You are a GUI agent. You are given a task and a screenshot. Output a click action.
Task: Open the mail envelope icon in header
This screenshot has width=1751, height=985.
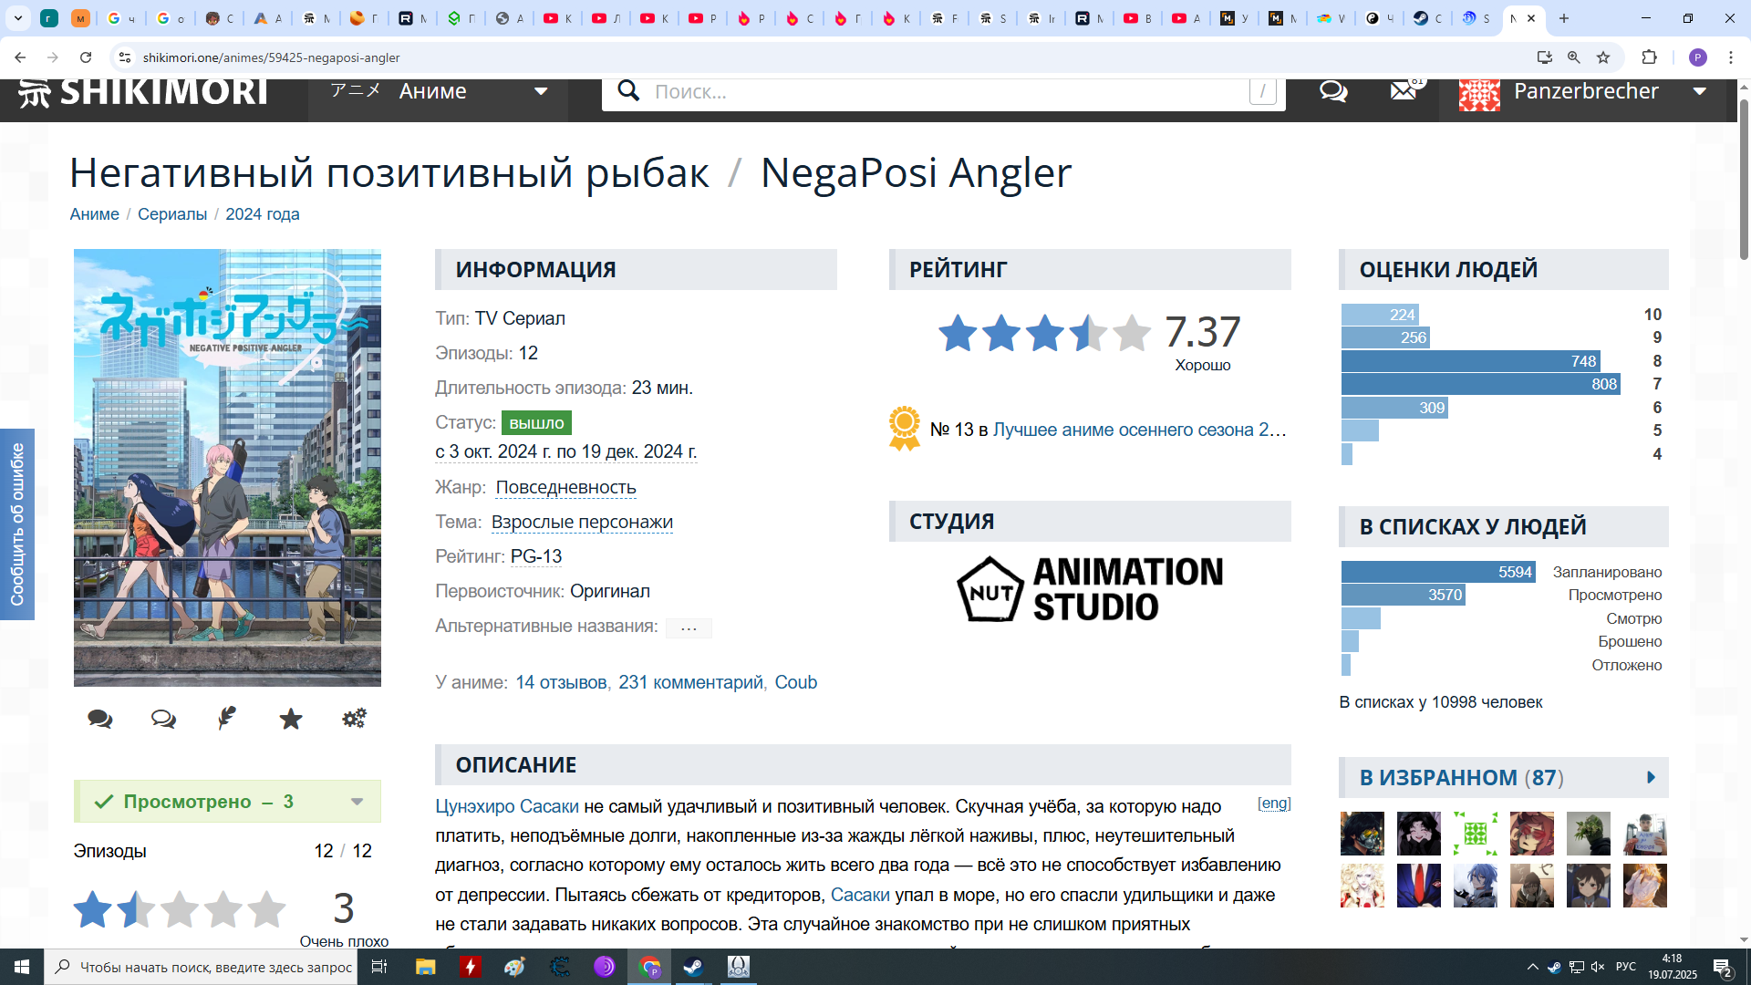tap(1403, 91)
